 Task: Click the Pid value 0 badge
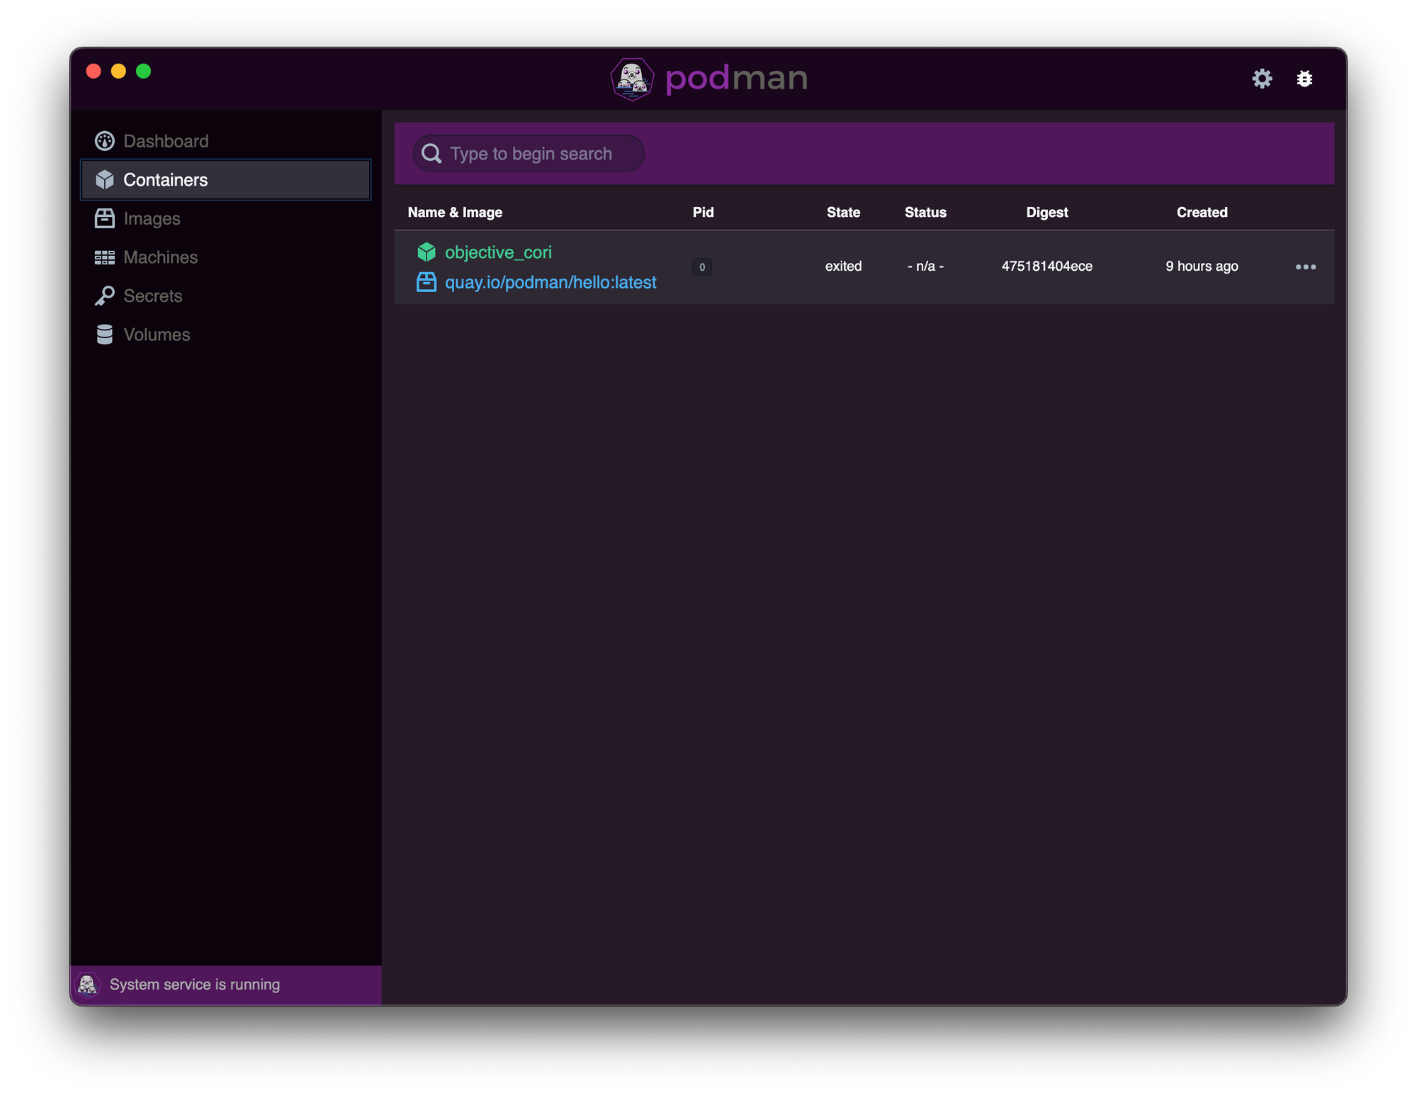[702, 267]
